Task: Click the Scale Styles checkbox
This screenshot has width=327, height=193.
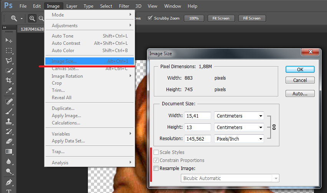Action: coord(156,152)
